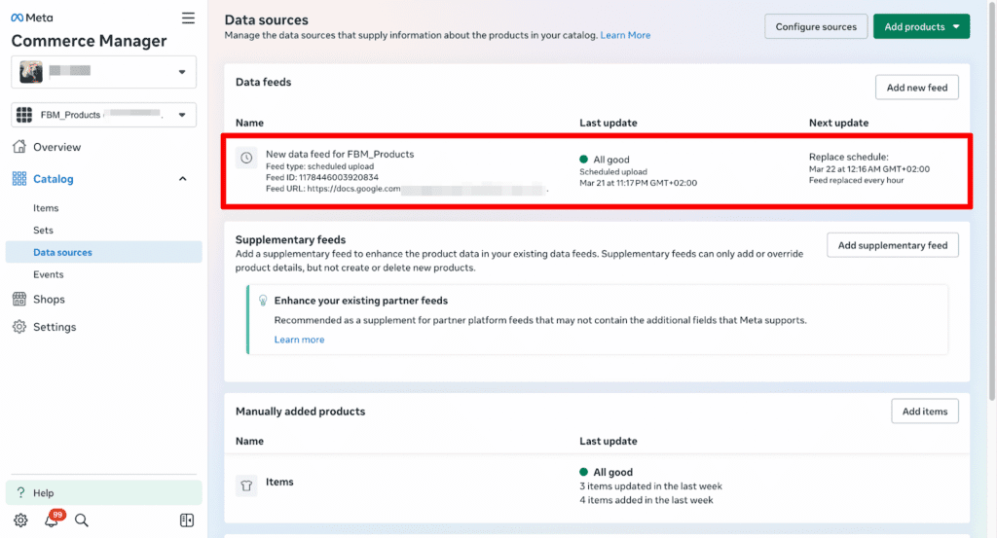
Task: Follow Learn more link in partner feeds tip
Action: pos(300,340)
